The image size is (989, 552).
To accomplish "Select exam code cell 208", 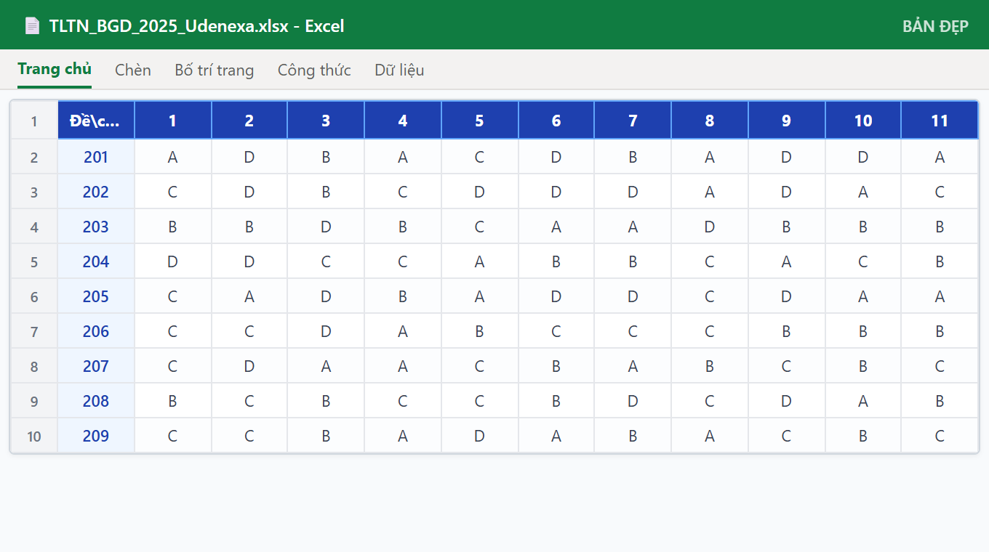I will (97, 401).
